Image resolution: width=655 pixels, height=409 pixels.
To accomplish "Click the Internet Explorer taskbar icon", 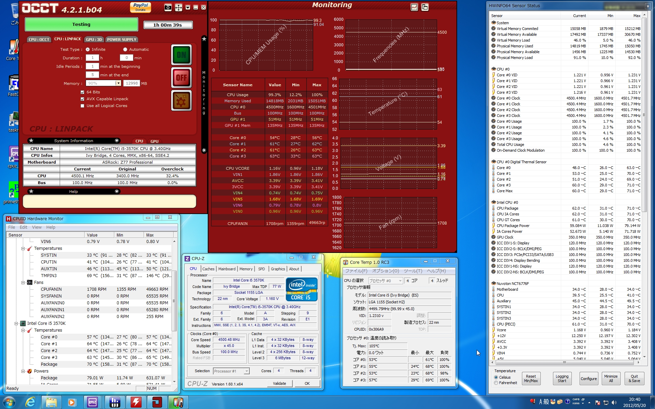I will pos(31,402).
